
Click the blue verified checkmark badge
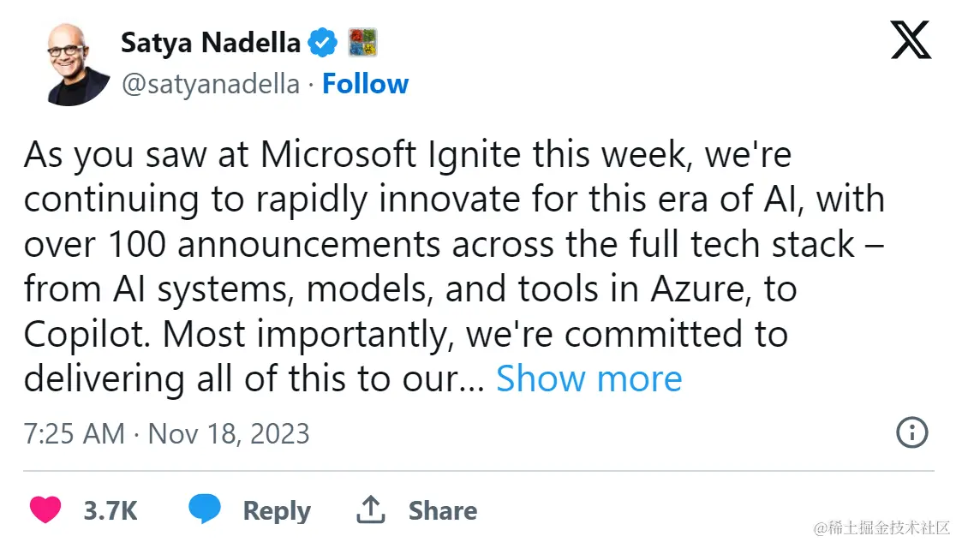click(322, 42)
